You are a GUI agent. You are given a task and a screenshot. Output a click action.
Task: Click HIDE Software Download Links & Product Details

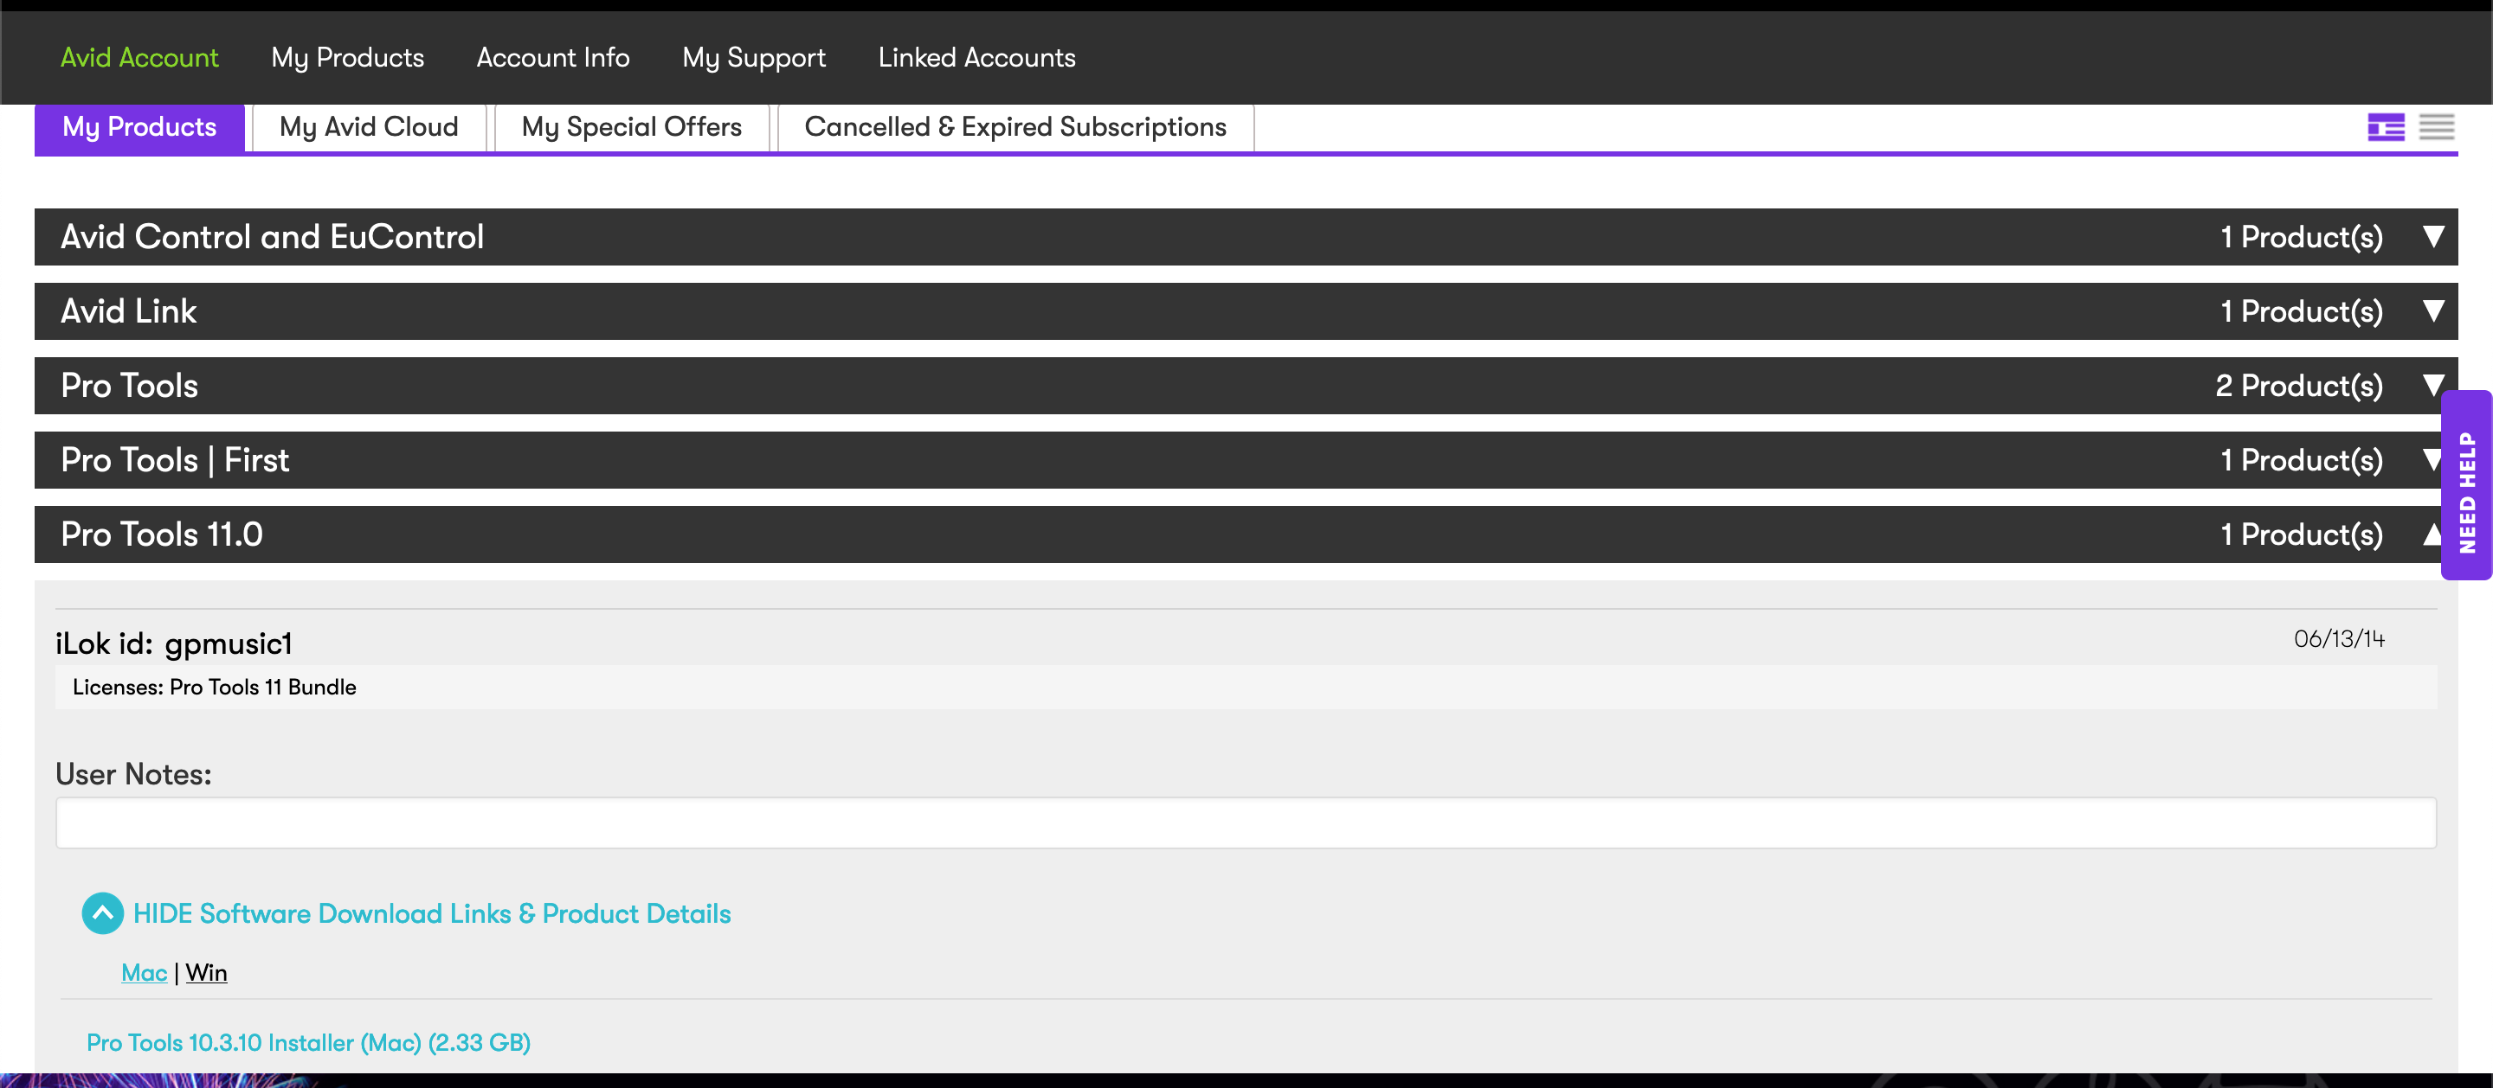click(432, 913)
